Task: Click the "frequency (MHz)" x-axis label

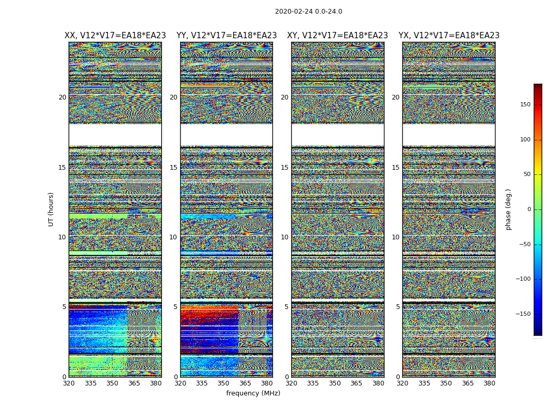Action: tap(253, 393)
